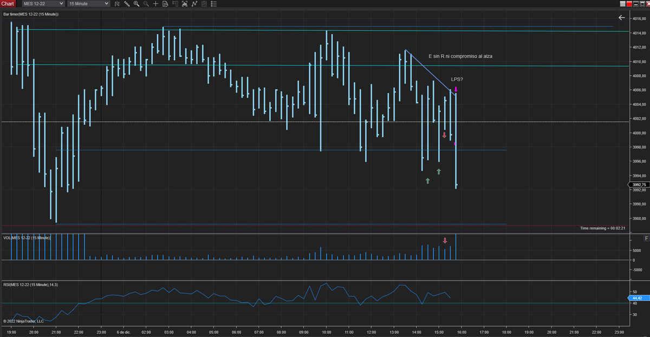650x337 pixels.
Task: Click the RSI value marker 44,42
Action: pyautogui.click(x=638, y=298)
